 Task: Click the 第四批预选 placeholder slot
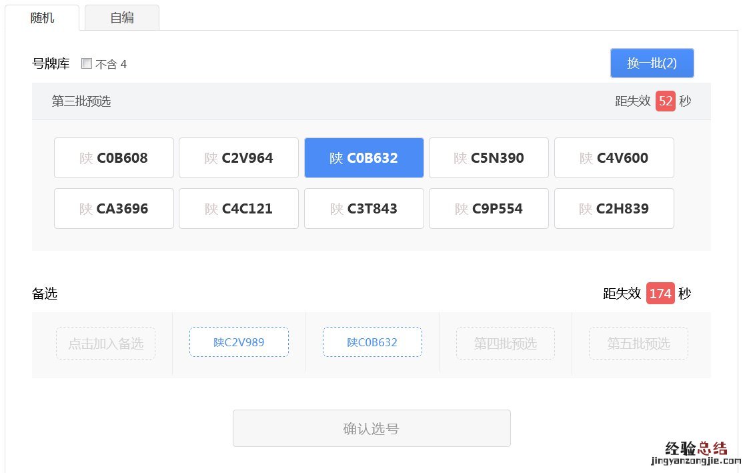click(505, 344)
